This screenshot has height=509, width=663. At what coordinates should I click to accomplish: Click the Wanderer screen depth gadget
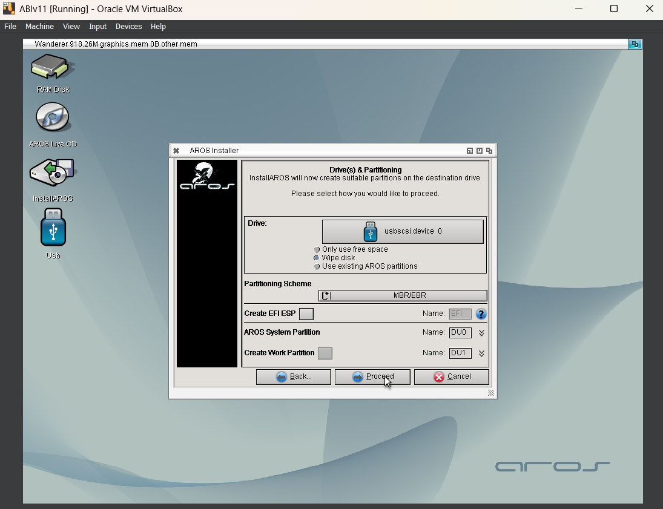click(x=635, y=44)
